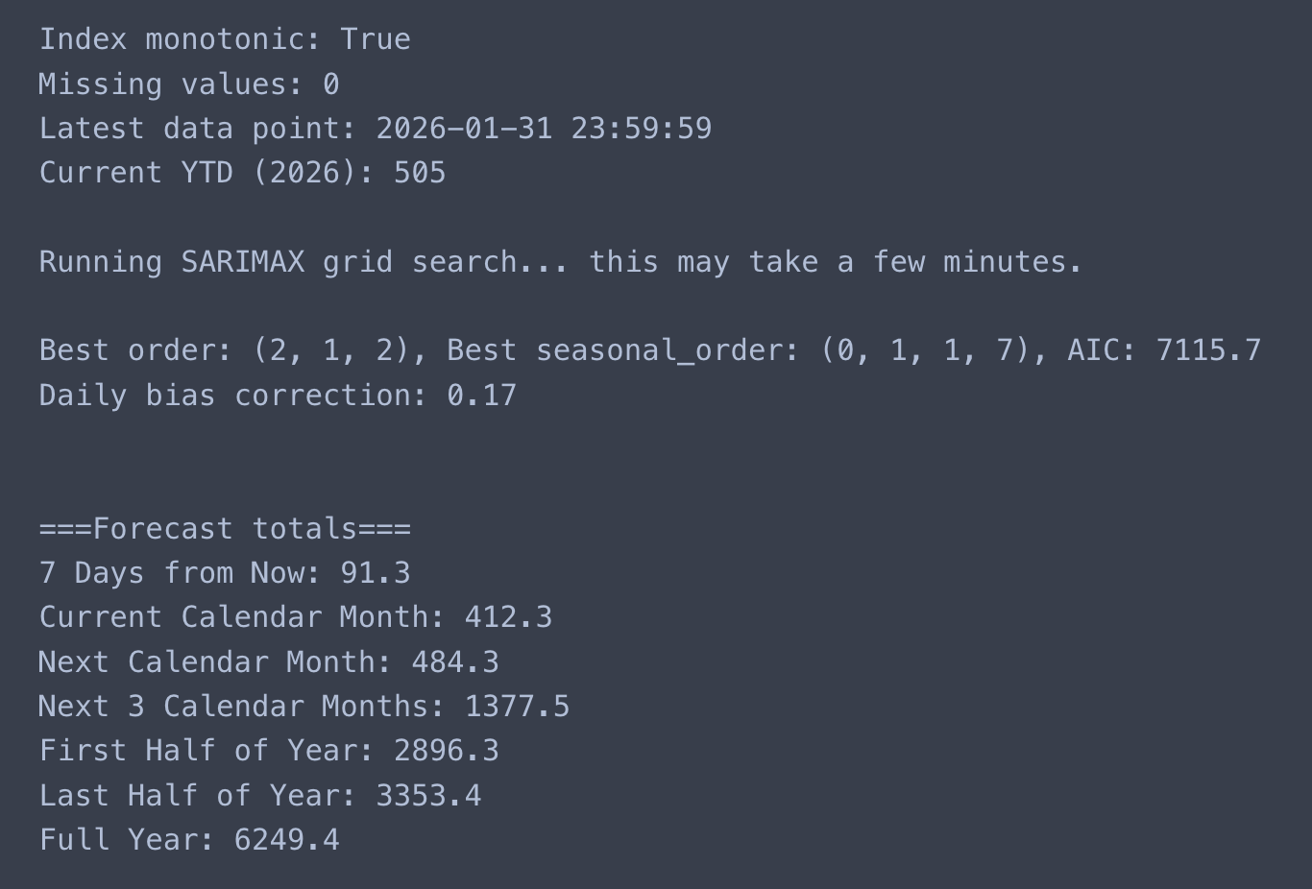Click the best order tuple (2, 1, 2)

point(331,350)
